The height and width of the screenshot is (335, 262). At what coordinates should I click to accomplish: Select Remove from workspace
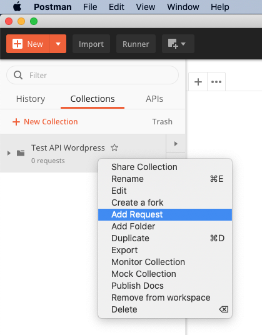coord(165,297)
